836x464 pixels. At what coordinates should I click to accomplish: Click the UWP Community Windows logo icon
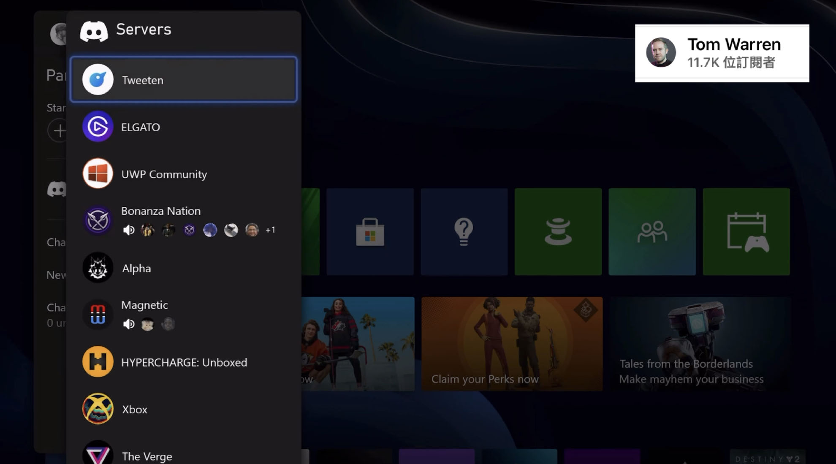coord(98,174)
